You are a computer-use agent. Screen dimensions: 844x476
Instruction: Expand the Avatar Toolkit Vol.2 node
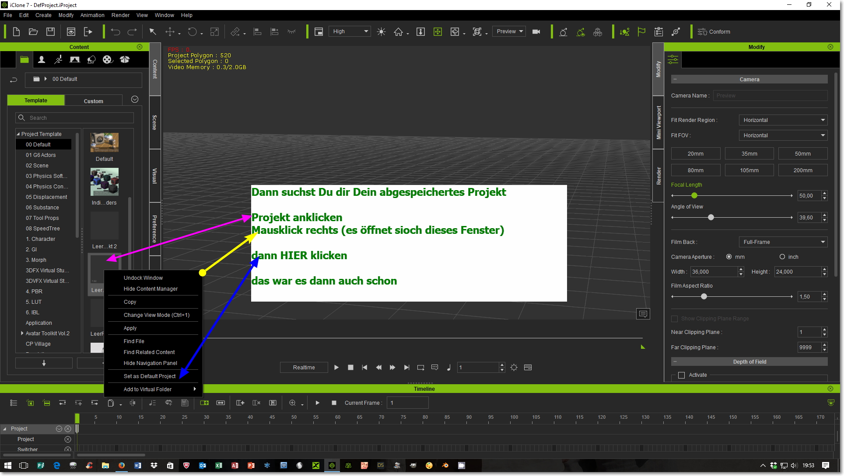pos(22,334)
